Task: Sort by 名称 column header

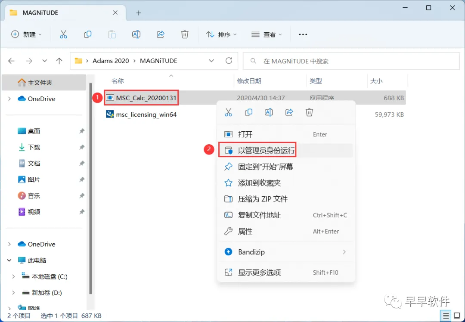Action: 118,81
